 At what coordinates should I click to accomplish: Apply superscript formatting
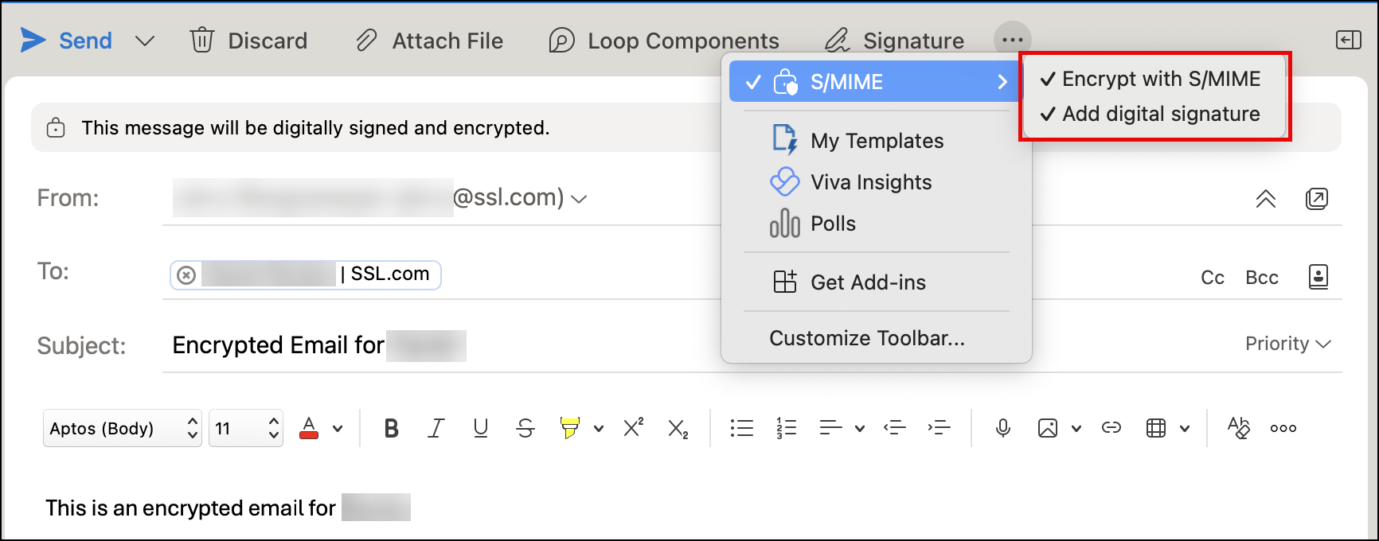pos(633,427)
